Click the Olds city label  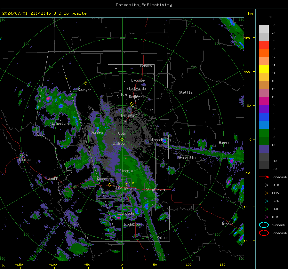[122, 133]
